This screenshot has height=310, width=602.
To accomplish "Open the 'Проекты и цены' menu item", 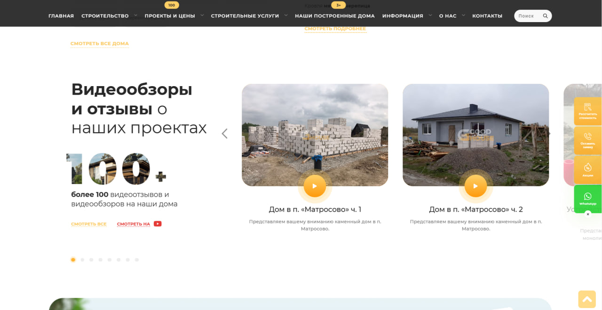I will pos(170,16).
